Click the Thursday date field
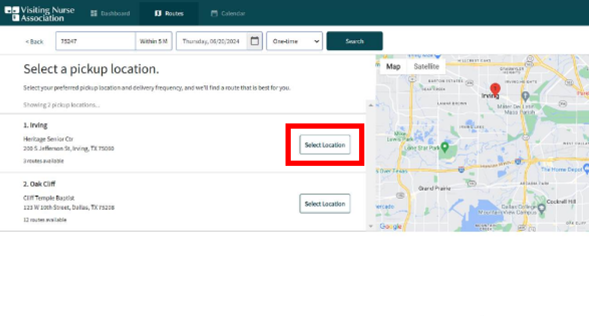Image resolution: width=589 pixels, height=316 pixels. (211, 41)
